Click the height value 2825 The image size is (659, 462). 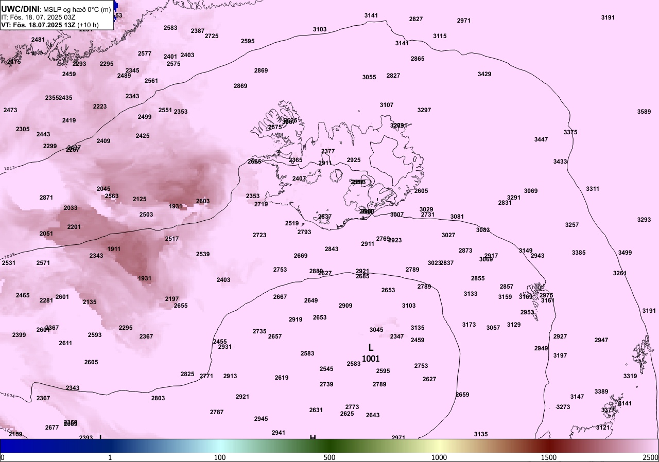point(187,374)
